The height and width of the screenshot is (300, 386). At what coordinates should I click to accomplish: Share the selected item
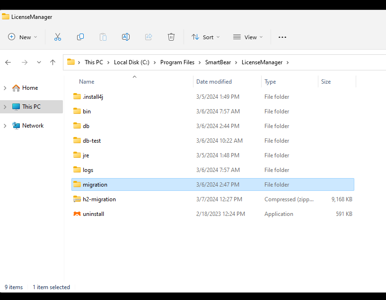pos(149,37)
